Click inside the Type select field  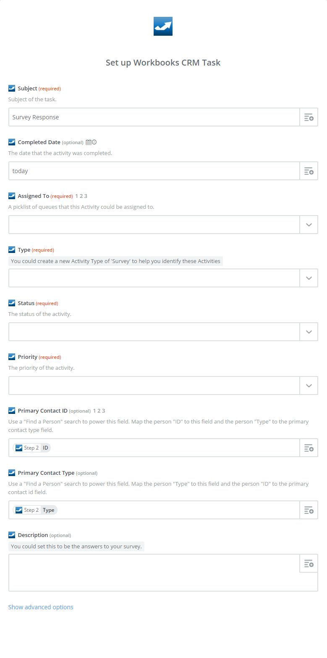pyautogui.click(x=154, y=278)
